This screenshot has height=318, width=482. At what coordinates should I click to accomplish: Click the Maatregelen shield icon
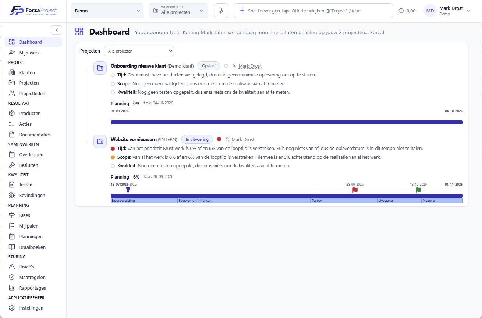pyautogui.click(x=12, y=277)
